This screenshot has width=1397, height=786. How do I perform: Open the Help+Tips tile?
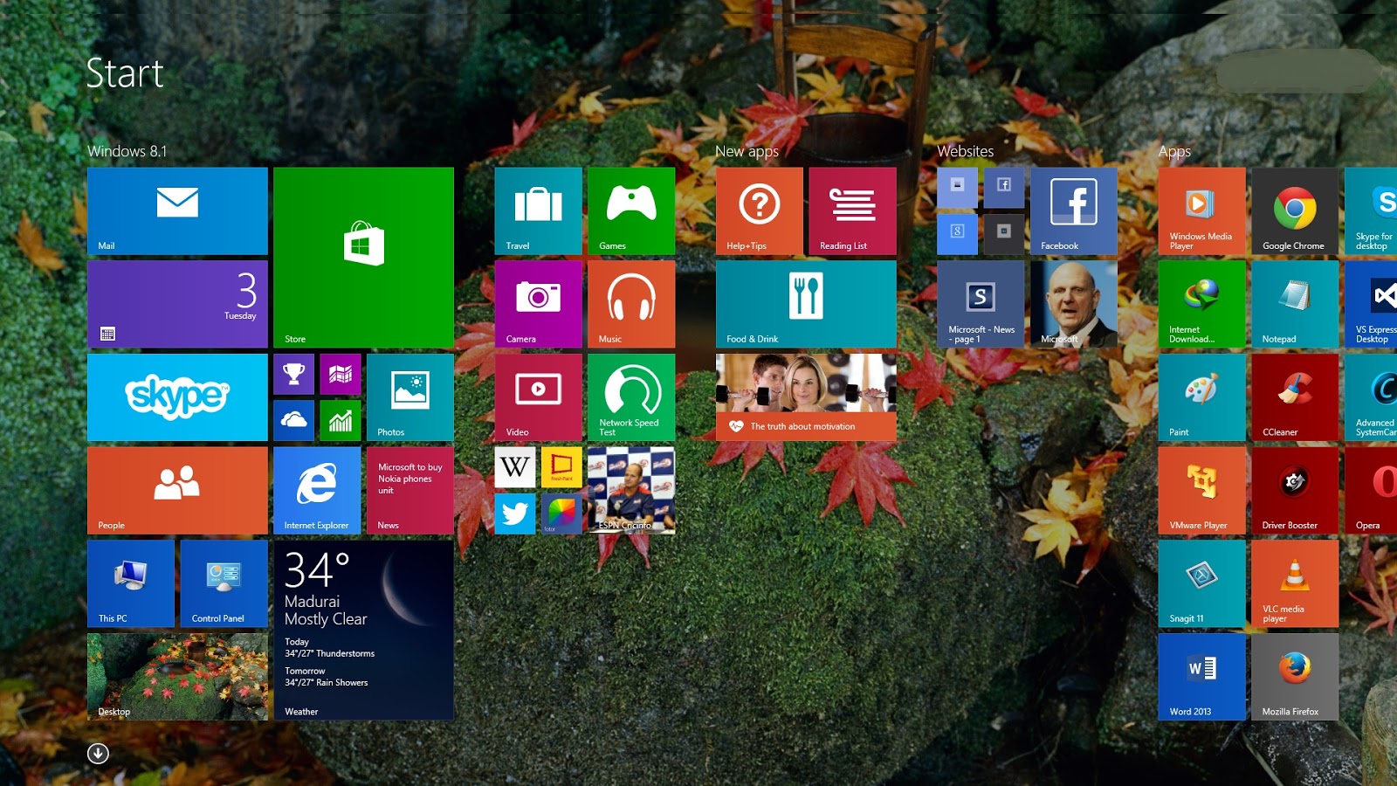click(x=760, y=211)
